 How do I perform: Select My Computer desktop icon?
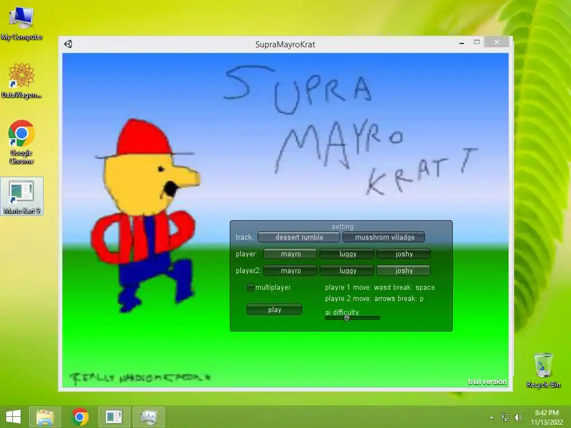[x=22, y=22]
